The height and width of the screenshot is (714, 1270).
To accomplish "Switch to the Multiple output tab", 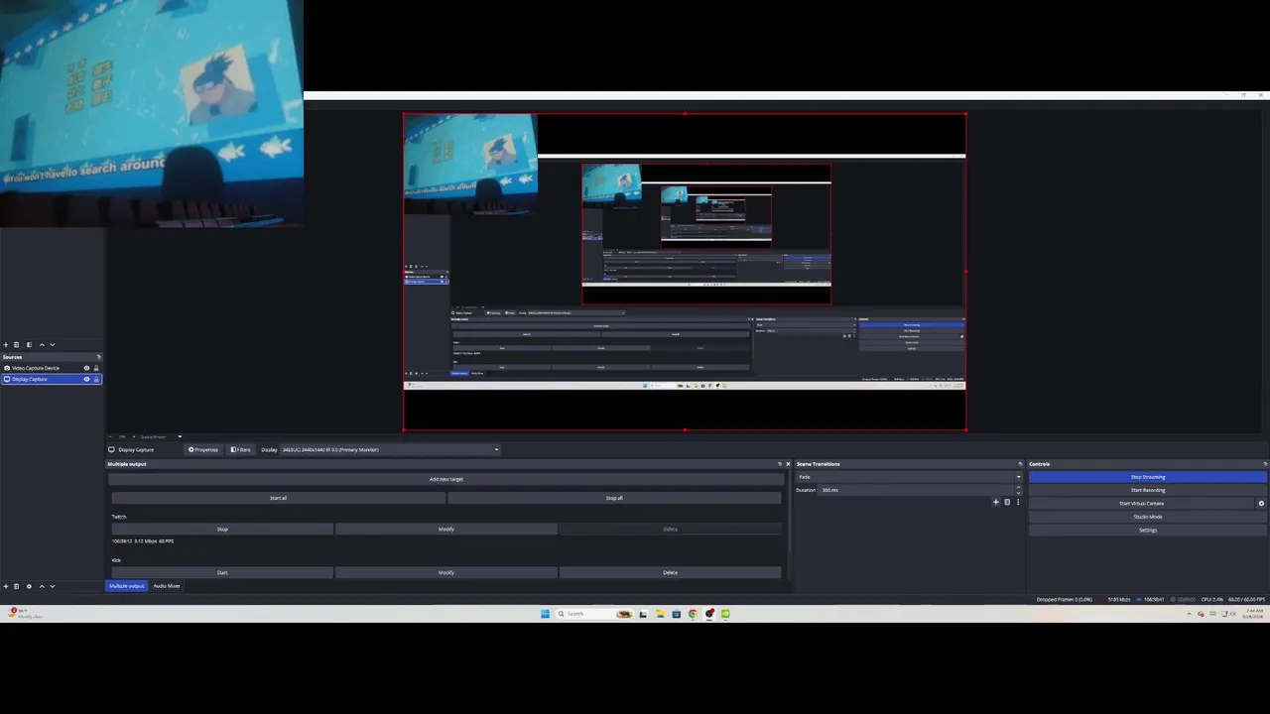I will point(126,586).
